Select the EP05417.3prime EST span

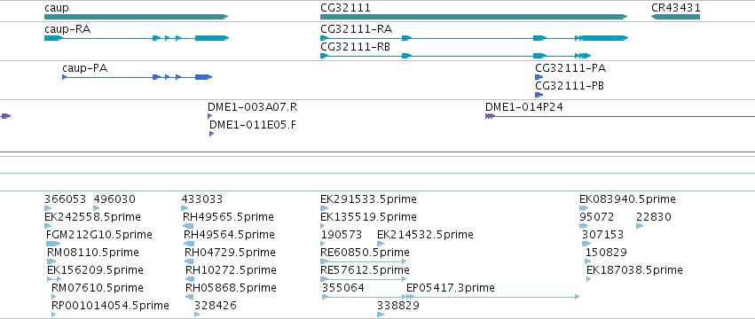pyautogui.click(x=492, y=297)
